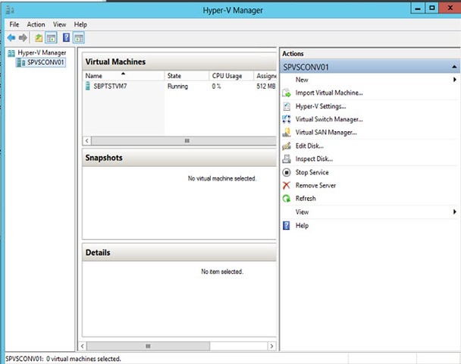The image size is (461, 364).
Task: Select Hyper-V Manager root tree node
Action: click(x=42, y=52)
